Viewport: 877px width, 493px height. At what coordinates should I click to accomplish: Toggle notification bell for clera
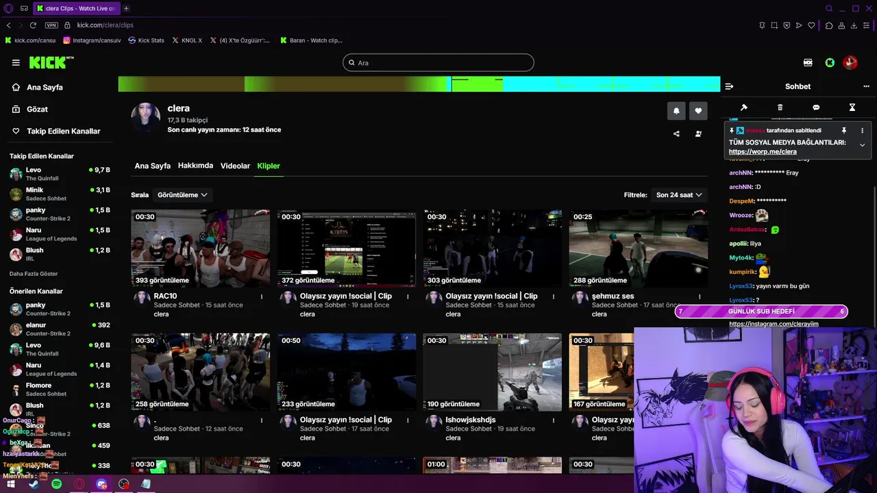click(x=676, y=110)
